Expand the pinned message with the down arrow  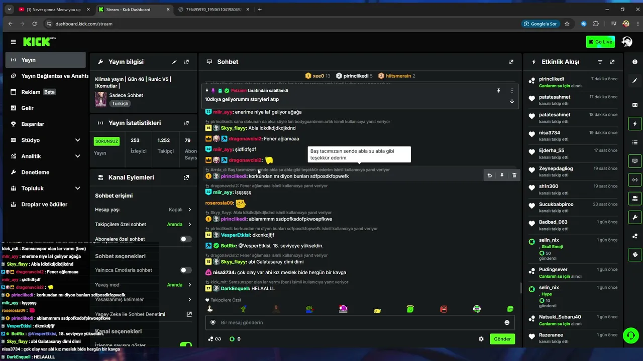click(512, 101)
